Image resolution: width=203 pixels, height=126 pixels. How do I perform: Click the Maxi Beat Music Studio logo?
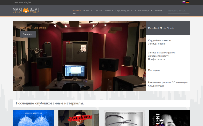26,10
